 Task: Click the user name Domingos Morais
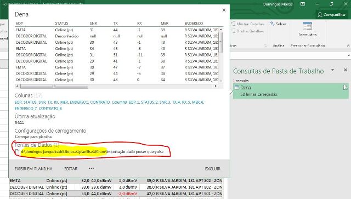[x=278, y=4]
